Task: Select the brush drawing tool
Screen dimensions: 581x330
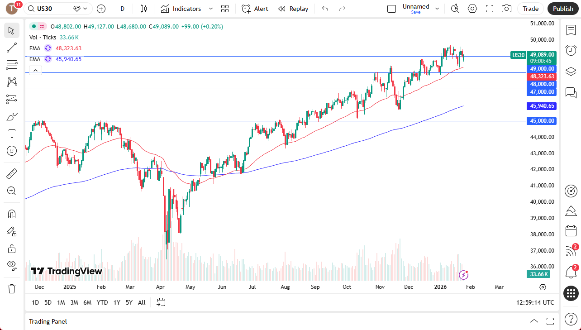Action: tap(12, 116)
